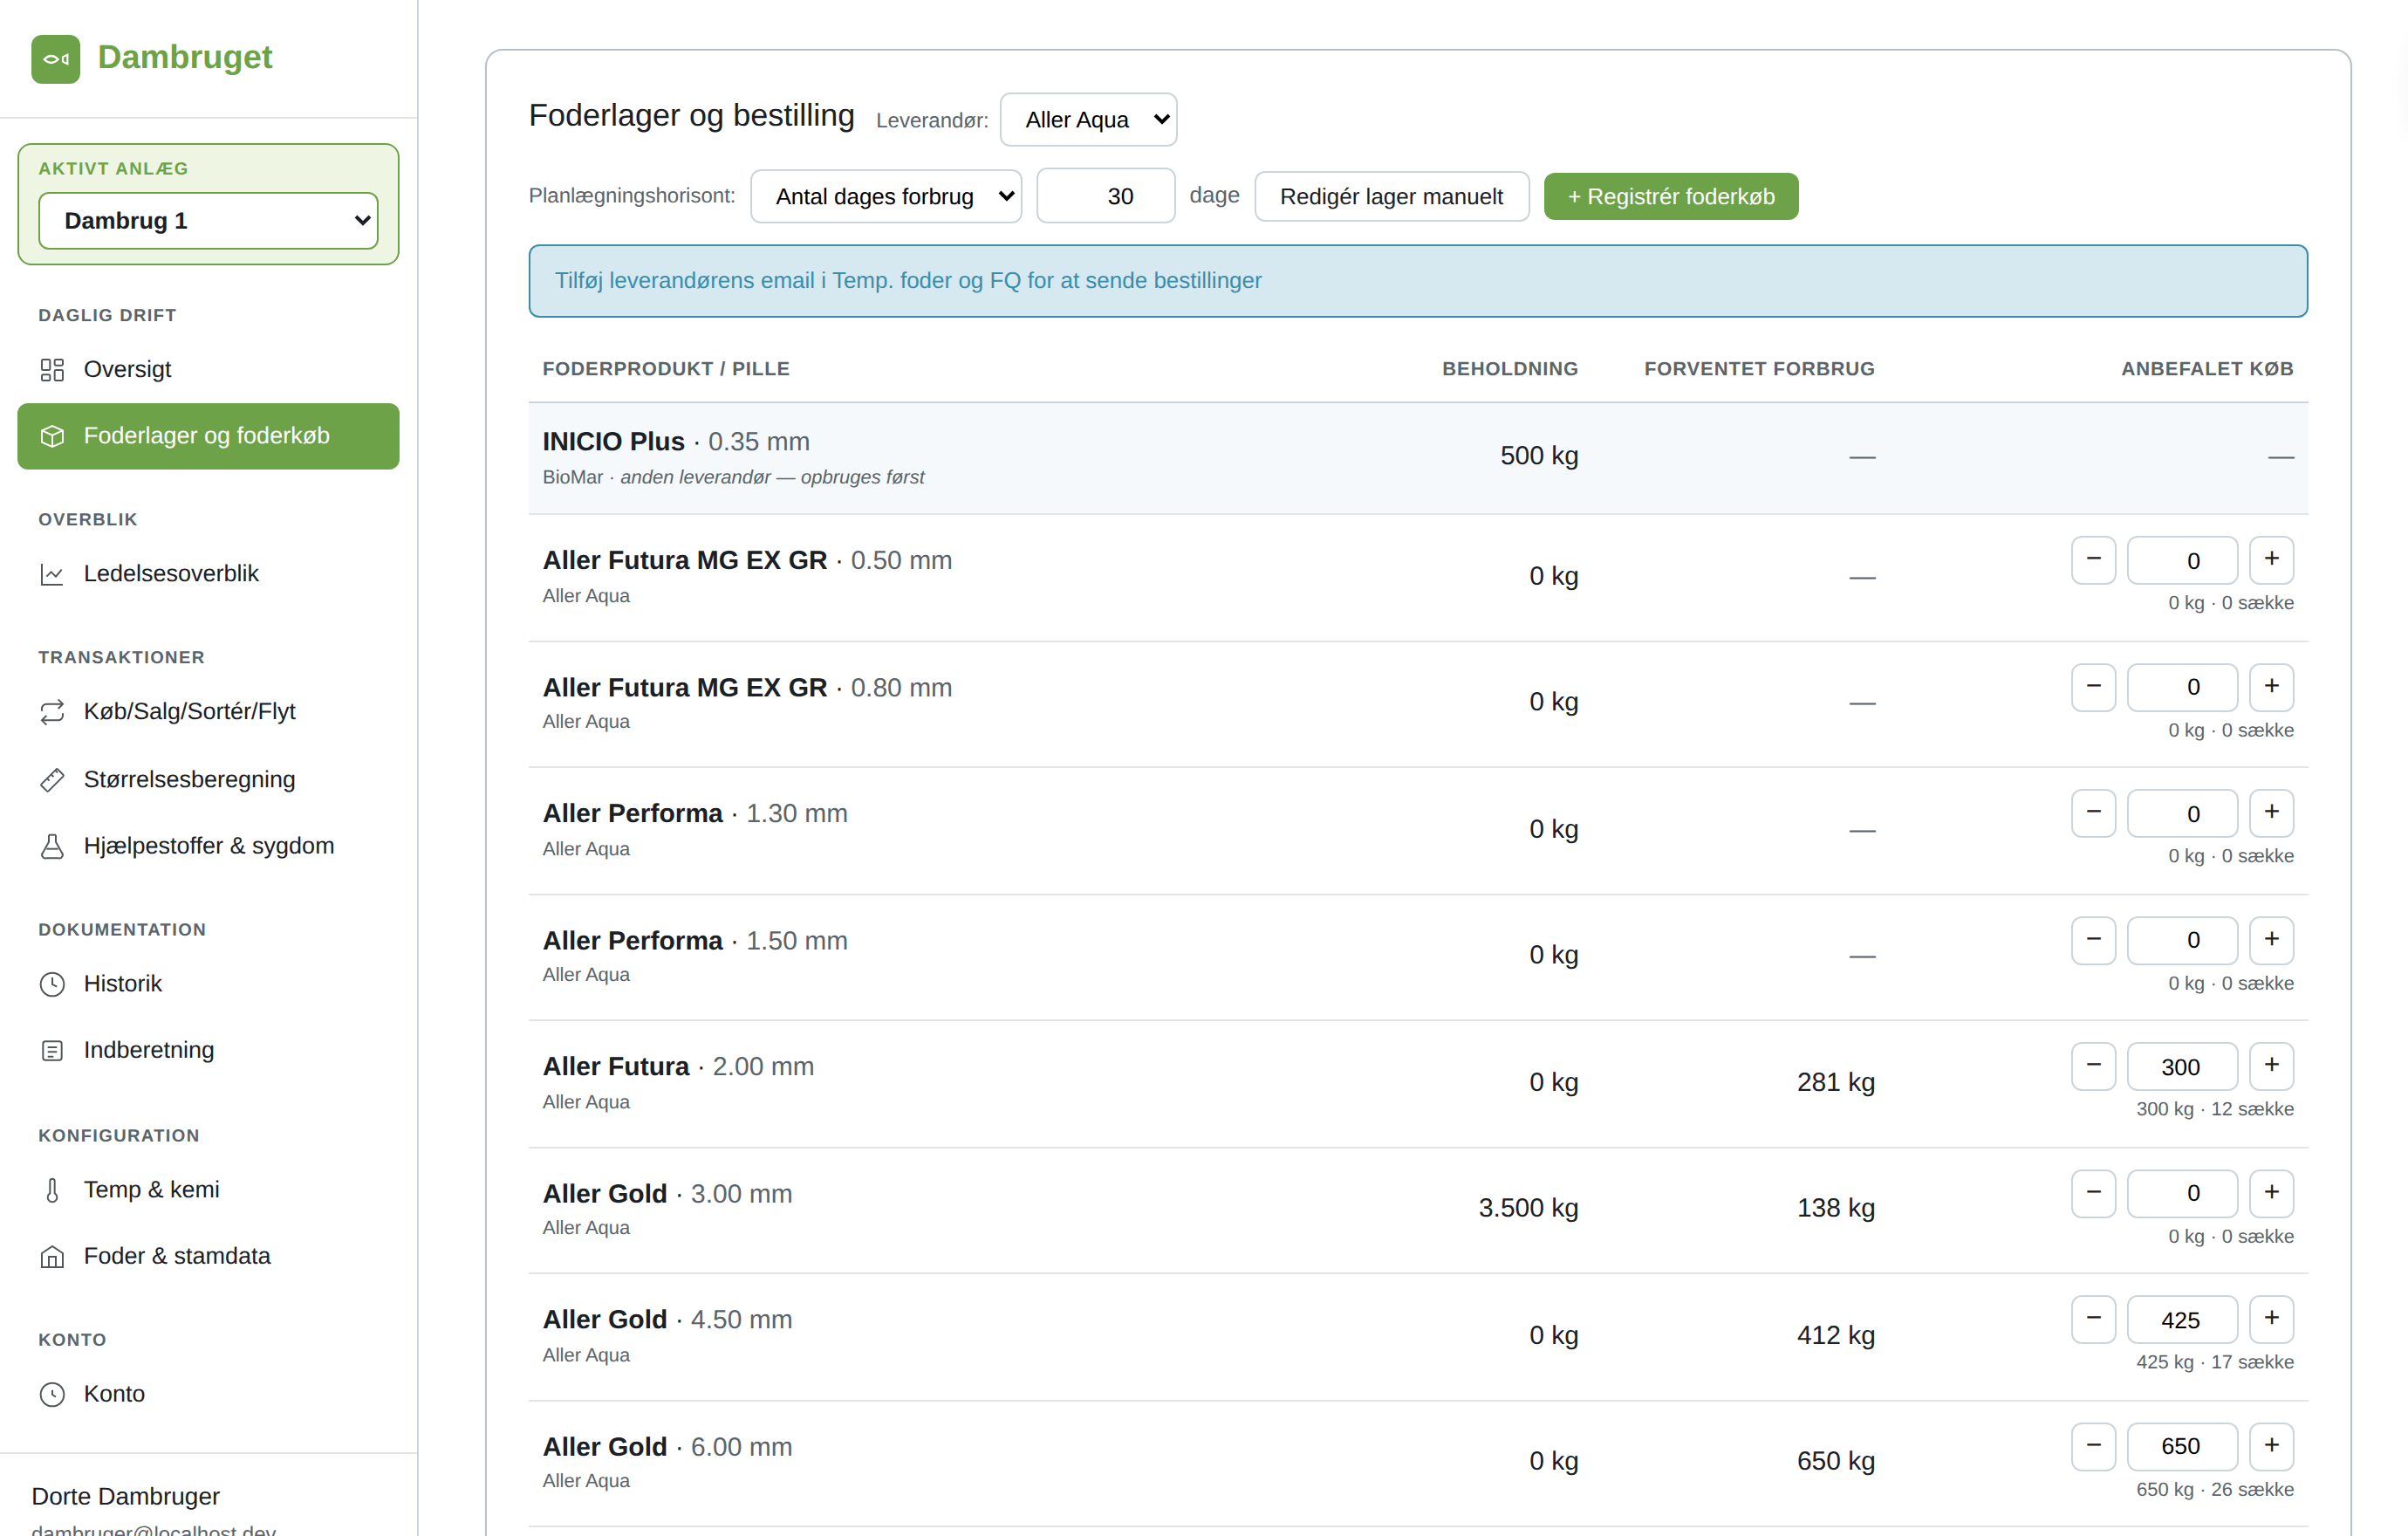This screenshot has width=2408, height=1536.
Task: Open the Historik page
Action: pos(208,984)
